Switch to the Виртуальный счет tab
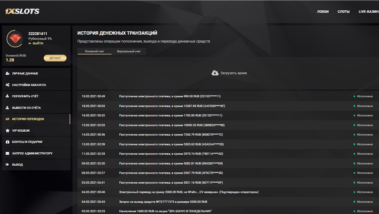 (x=129, y=51)
